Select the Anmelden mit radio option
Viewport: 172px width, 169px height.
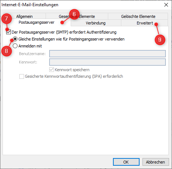click(x=15, y=46)
